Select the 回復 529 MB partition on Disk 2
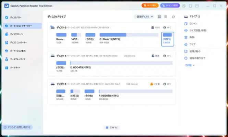This screenshot has width=228, height=137. 61,95
